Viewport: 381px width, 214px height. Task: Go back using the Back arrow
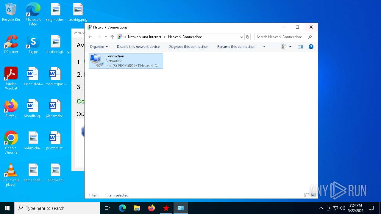90,37
